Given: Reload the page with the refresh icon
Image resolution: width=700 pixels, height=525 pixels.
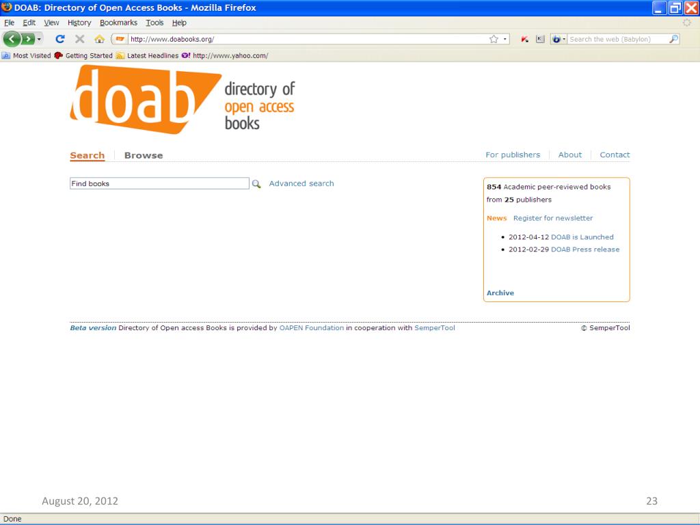Looking at the screenshot, I should tap(60, 39).
